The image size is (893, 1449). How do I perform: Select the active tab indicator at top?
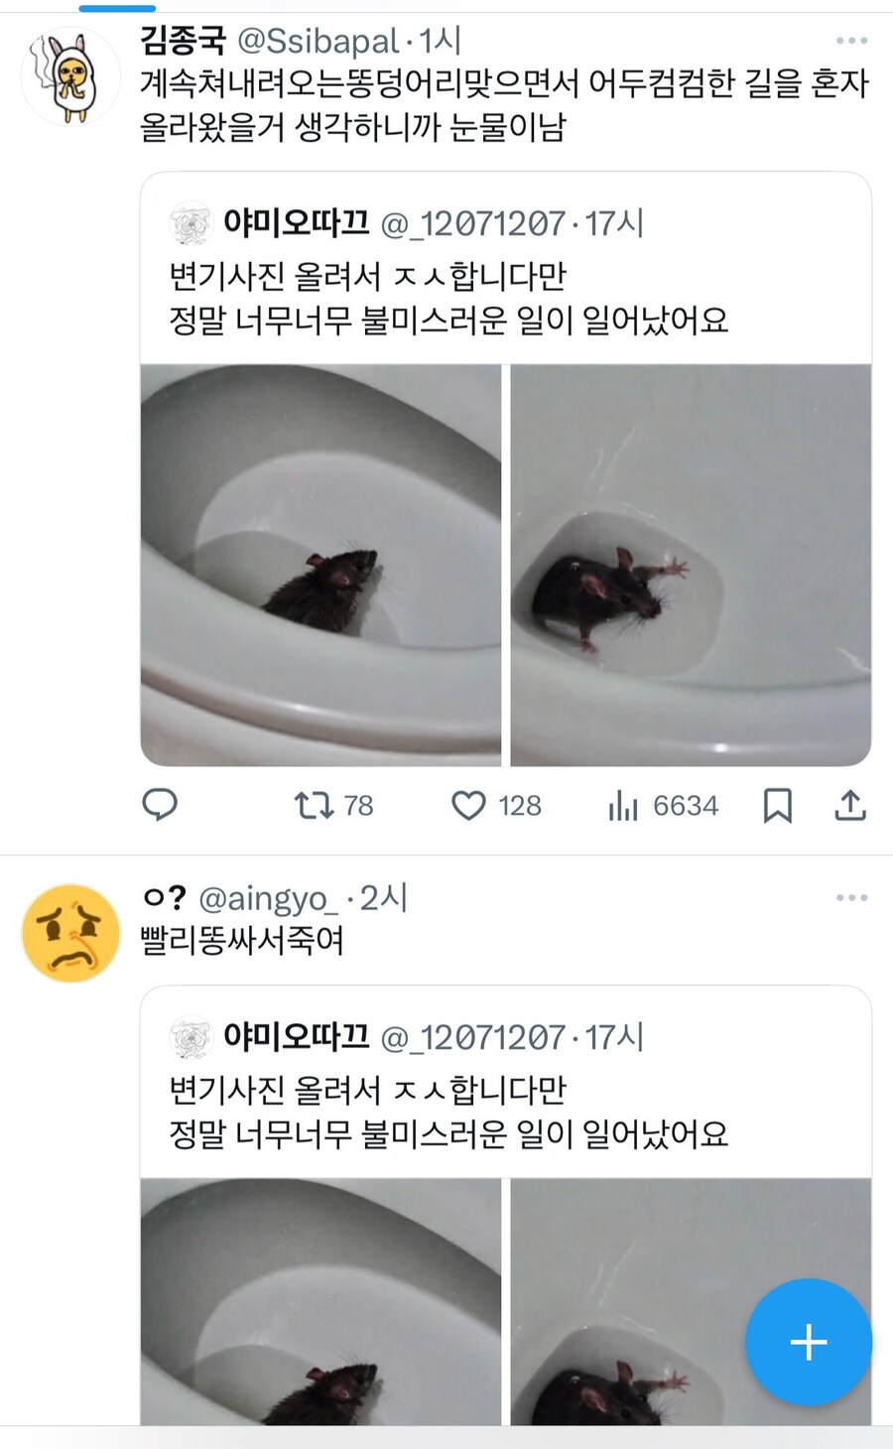tap(117, 8)
